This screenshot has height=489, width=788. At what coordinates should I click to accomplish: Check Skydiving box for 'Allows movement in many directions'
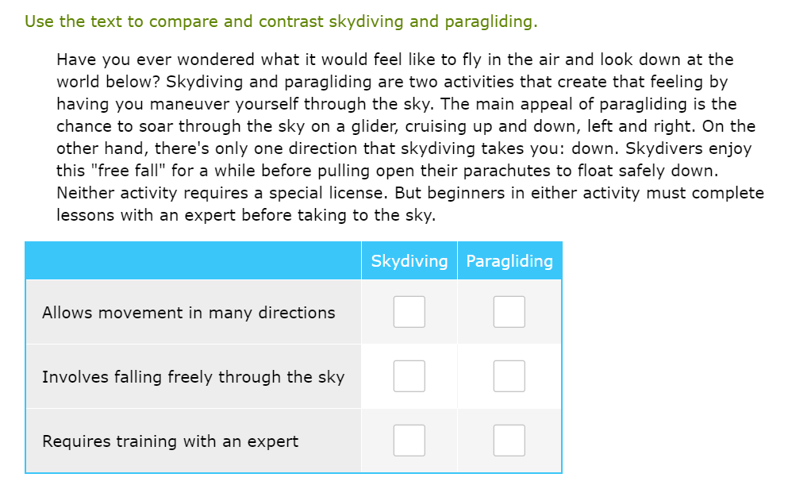pyautogui.click(x=409, y=312)
